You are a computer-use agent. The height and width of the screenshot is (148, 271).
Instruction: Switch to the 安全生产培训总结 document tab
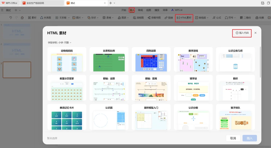tap(42, 3)
